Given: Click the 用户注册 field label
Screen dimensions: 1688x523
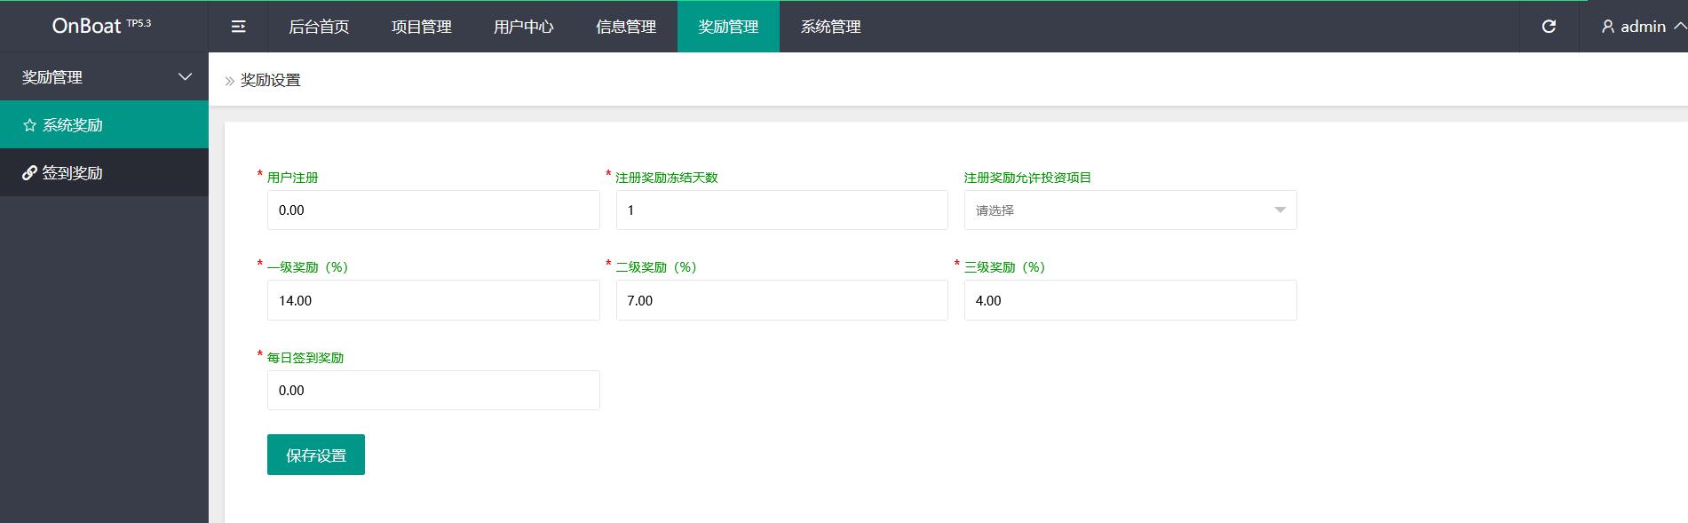Looking at the screenshot, I should (x=293, y=178).
